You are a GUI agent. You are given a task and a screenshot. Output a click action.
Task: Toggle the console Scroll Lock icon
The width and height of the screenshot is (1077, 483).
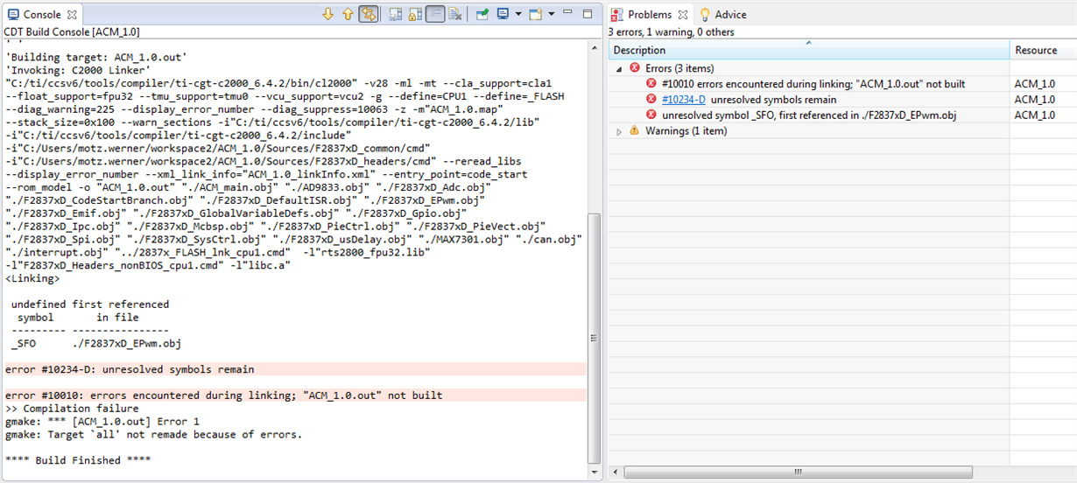point(414,14)
